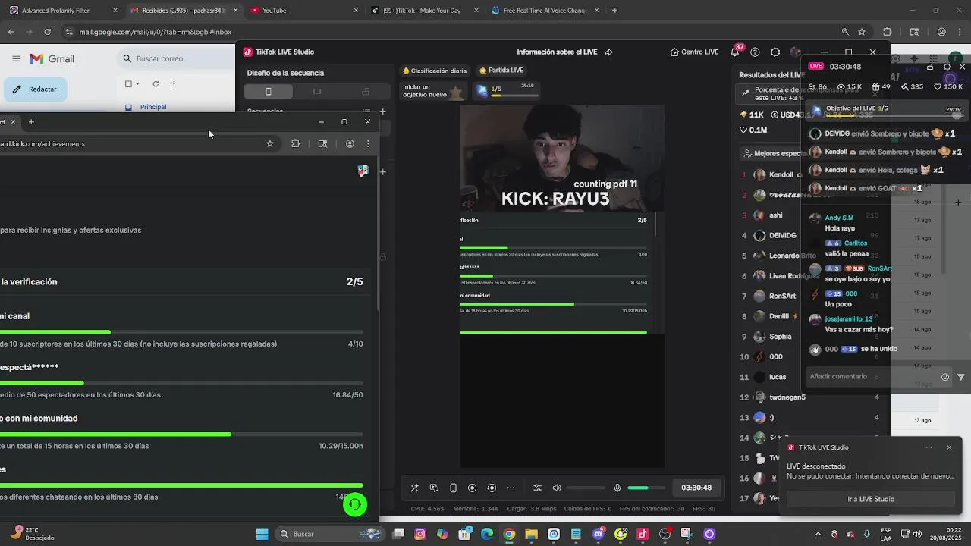The width and height of the screenshot is (971, 546).
Task: Show hidden system tray icons chevron
Action: [x=817, y=534]
